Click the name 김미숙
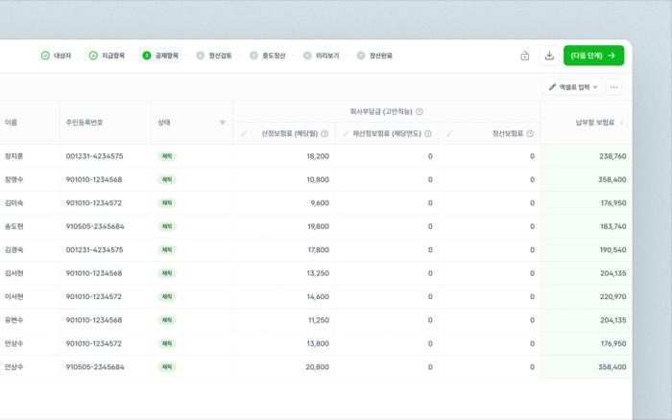The height and width of the screenshot is (420, 672). tap(13, 203)
